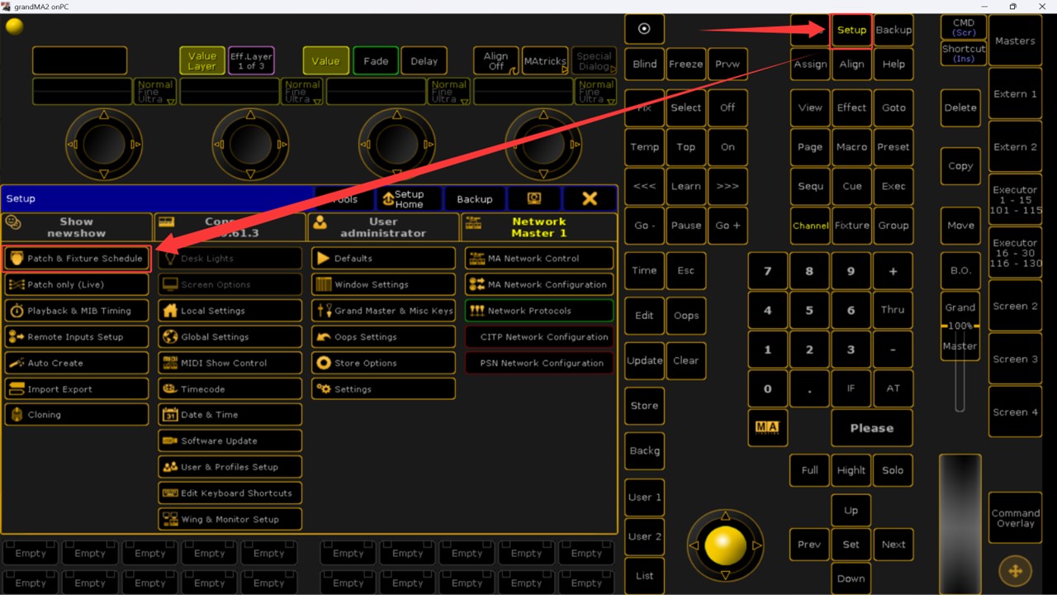Select the Network Master 1 tab
The height and width of the screenshot is (595, 1057).
point(538,227)
